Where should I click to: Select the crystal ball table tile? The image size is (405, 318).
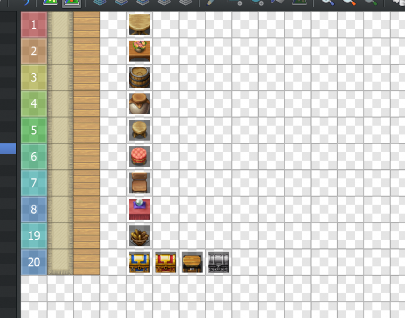pos(139,209)
